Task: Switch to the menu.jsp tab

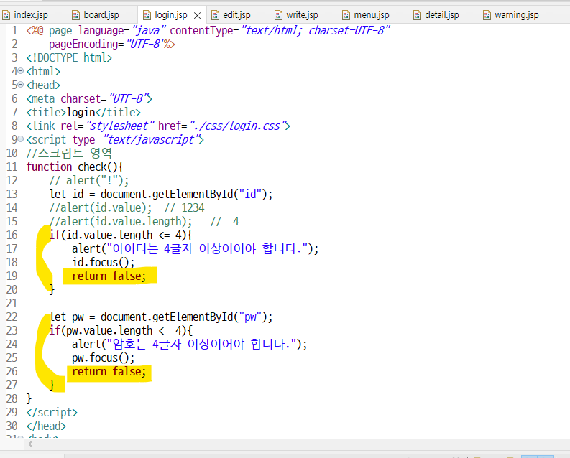Action: pos(366,15)
